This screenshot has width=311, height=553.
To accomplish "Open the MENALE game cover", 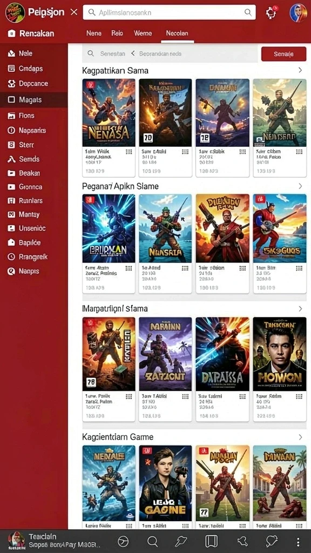I will [x=109, y=483].
